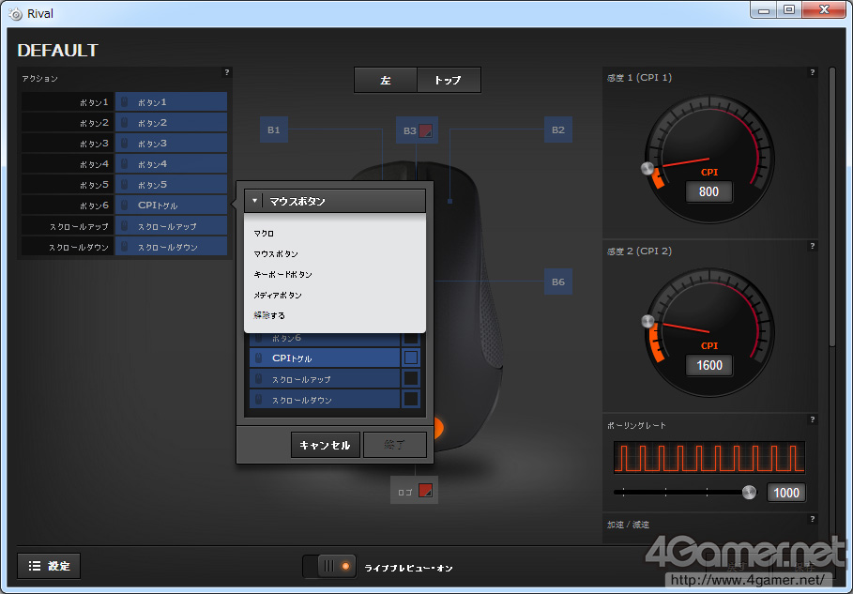Tick the checkbox beside スクロールダウン in the popup
853x594 pixels.
point(411,399)
